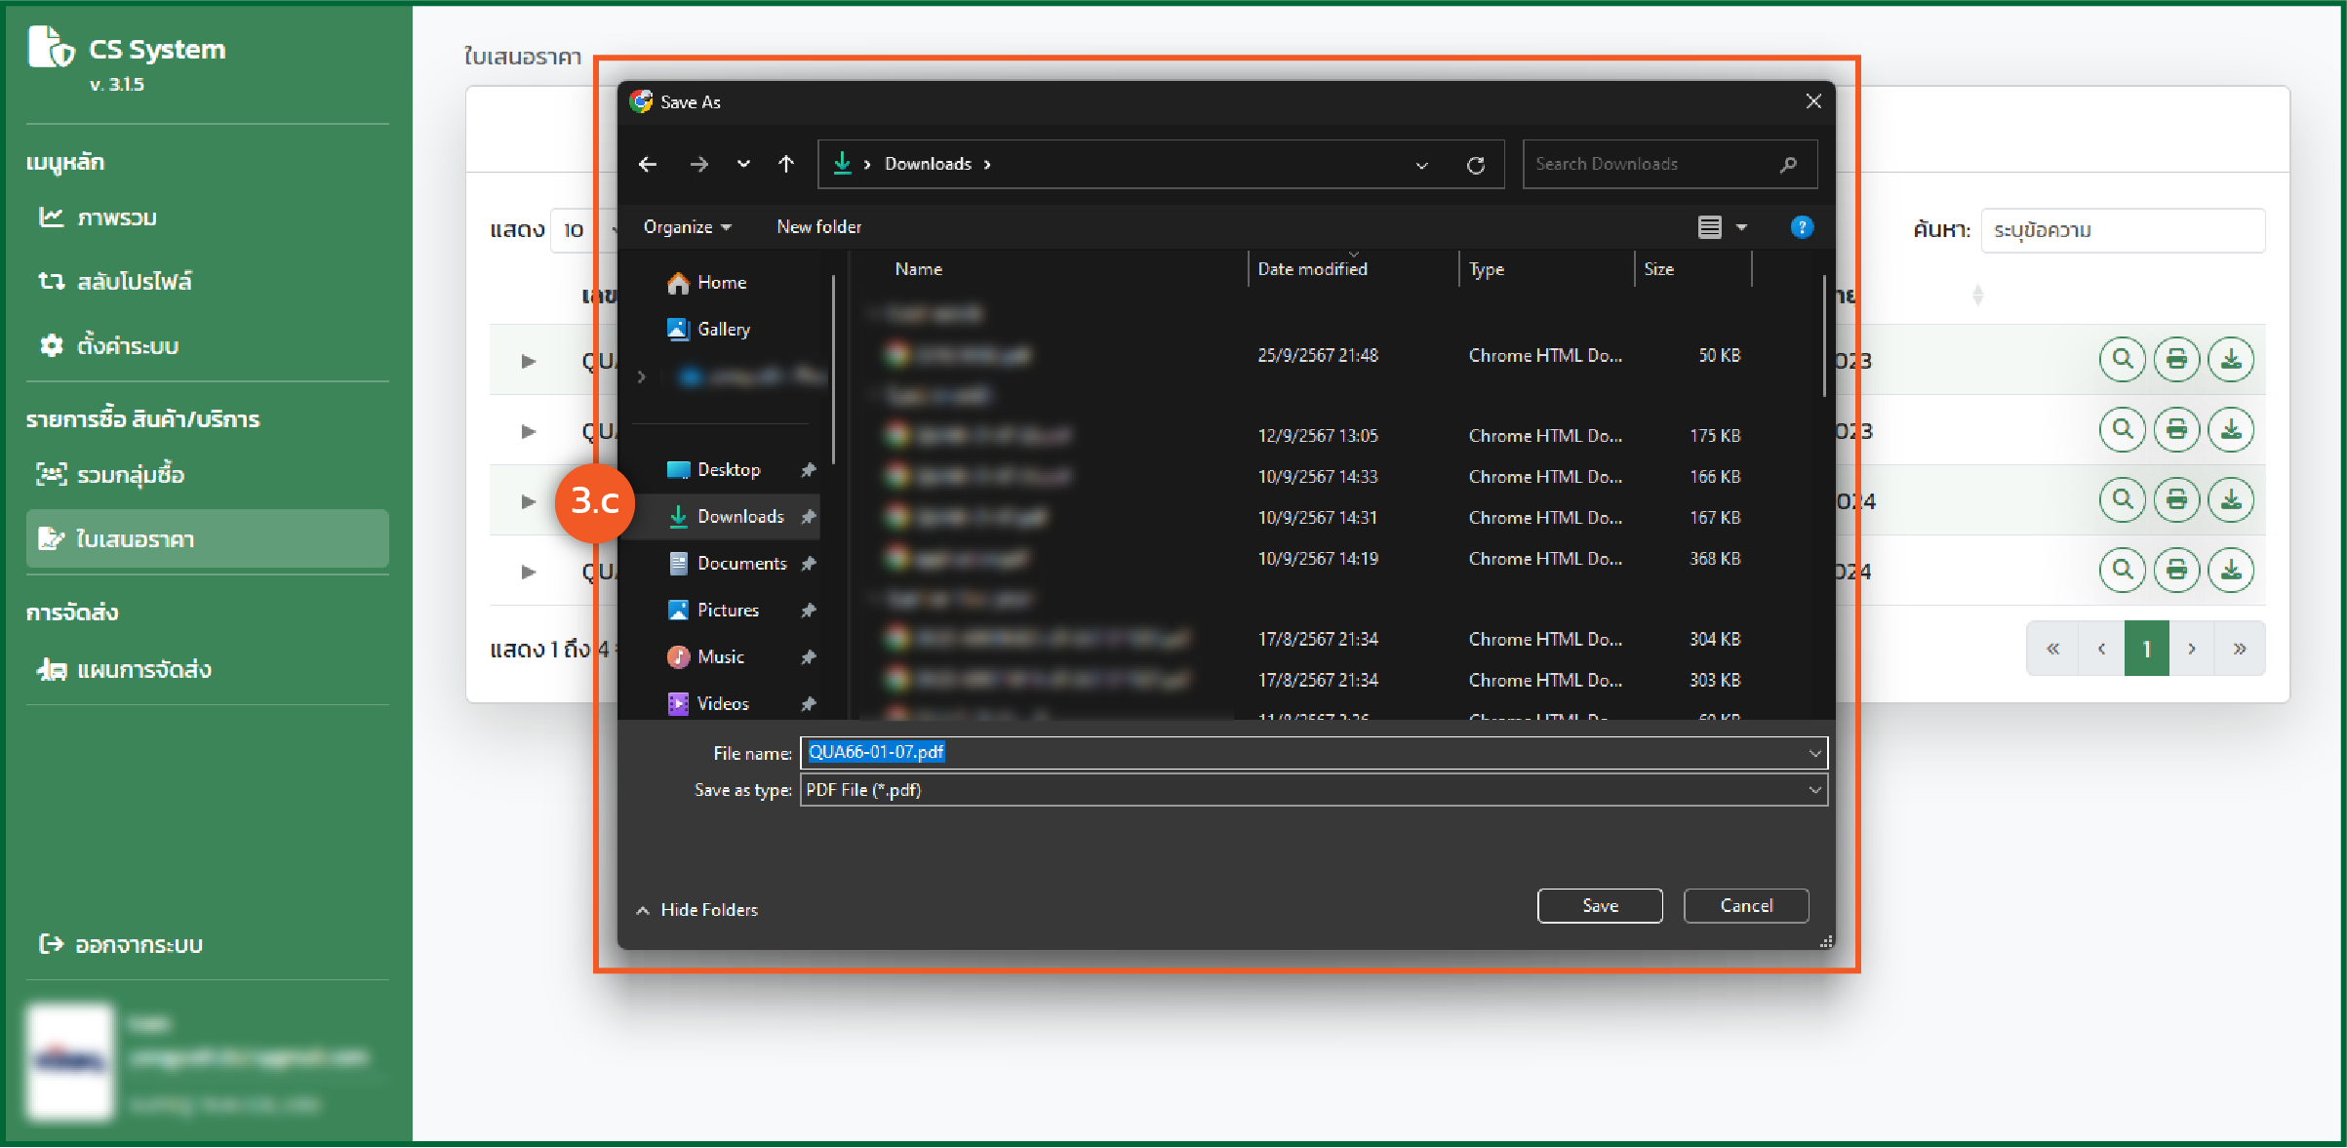Expand the first quotation row triangle
The height and width of the screenshot is (1148, 2347).
[x=528, y=361]
